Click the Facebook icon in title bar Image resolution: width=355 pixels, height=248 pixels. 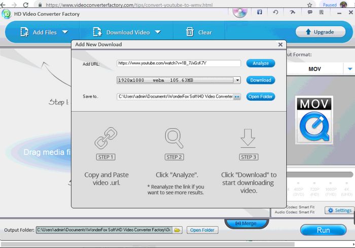tap(260, 12)
